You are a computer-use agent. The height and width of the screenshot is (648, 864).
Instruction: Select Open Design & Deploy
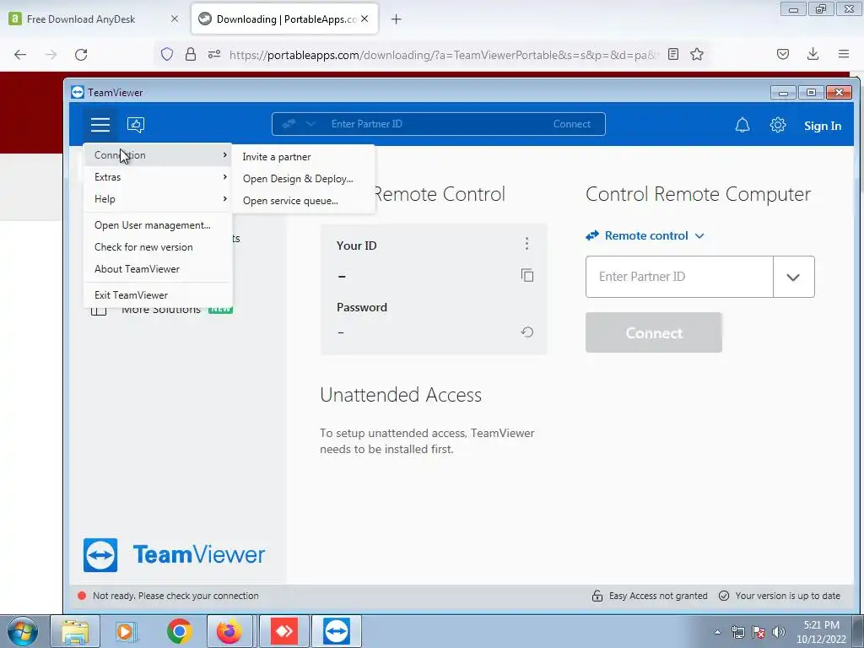303,179
